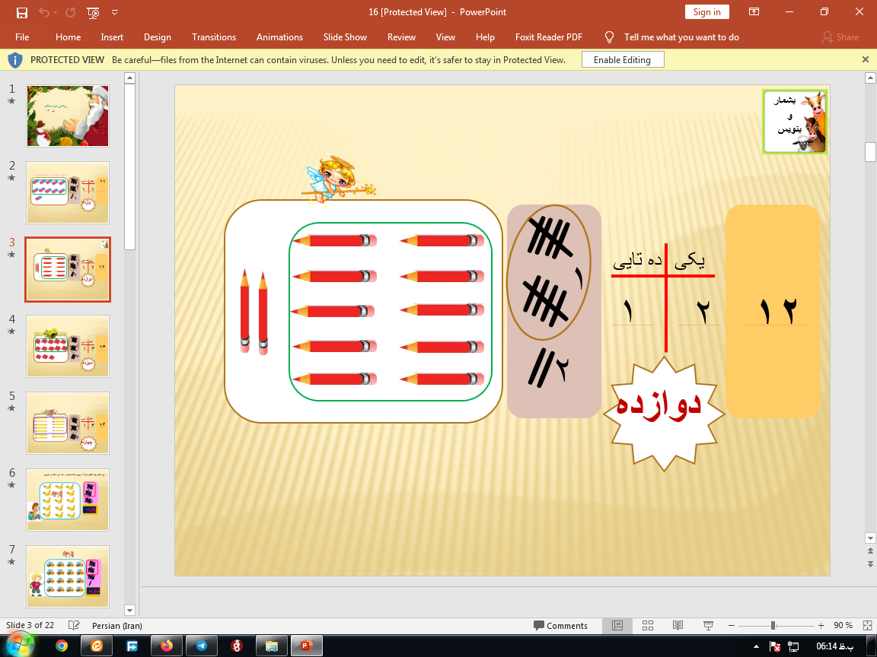
Task: Open the Tell Me lightbulb search
Action: [609, 36]
